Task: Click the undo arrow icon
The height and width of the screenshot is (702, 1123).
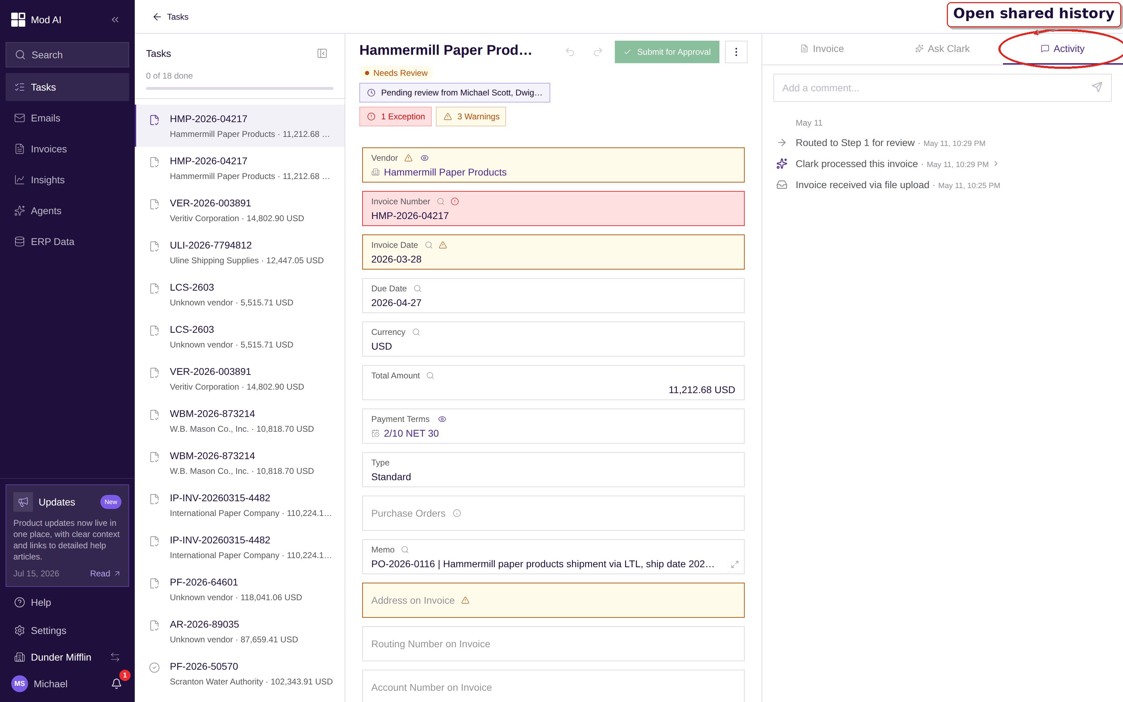Action: 570,52
